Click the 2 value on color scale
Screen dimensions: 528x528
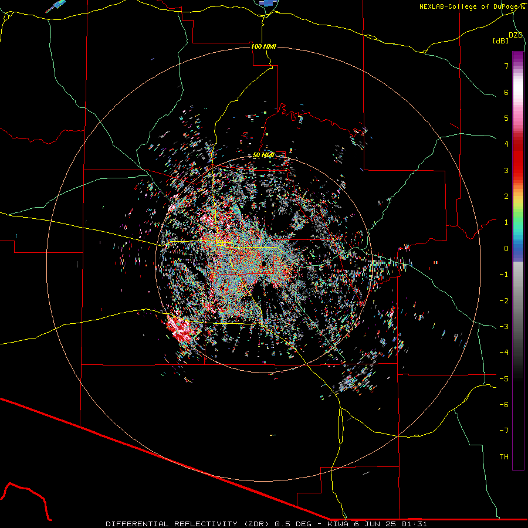506,197
